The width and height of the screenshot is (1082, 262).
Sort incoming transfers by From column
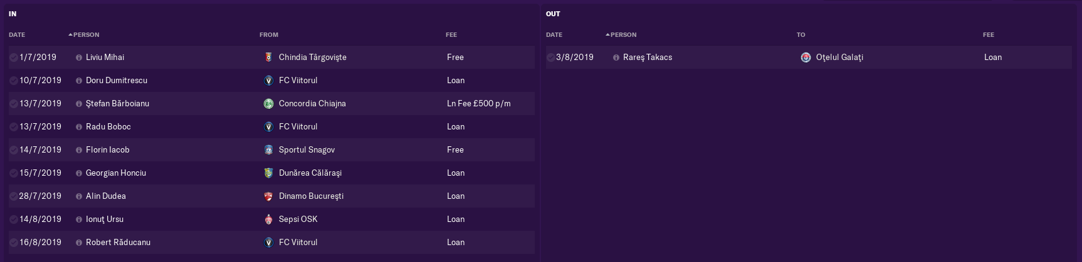(x=269, y=34)
